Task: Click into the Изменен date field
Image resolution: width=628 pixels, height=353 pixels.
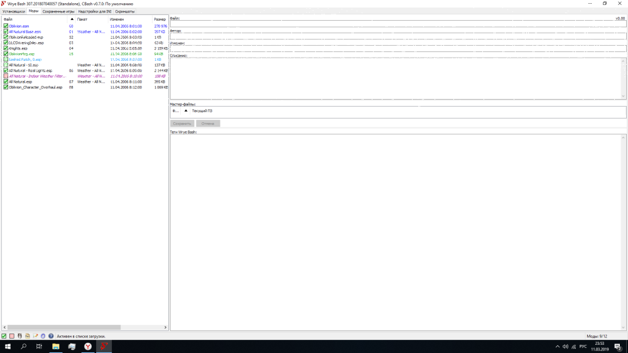Action: click(398, 48)
